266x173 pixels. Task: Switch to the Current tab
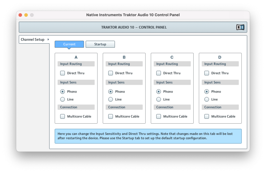pos(69,44)
